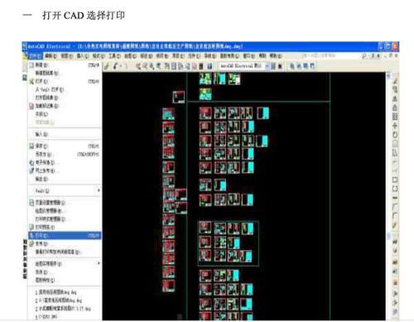Choose 输入 (Import) in the File menu
Image resolution: width=414 pixels, height=322 pixels.
pyautogui.click(x=65, y=134)
